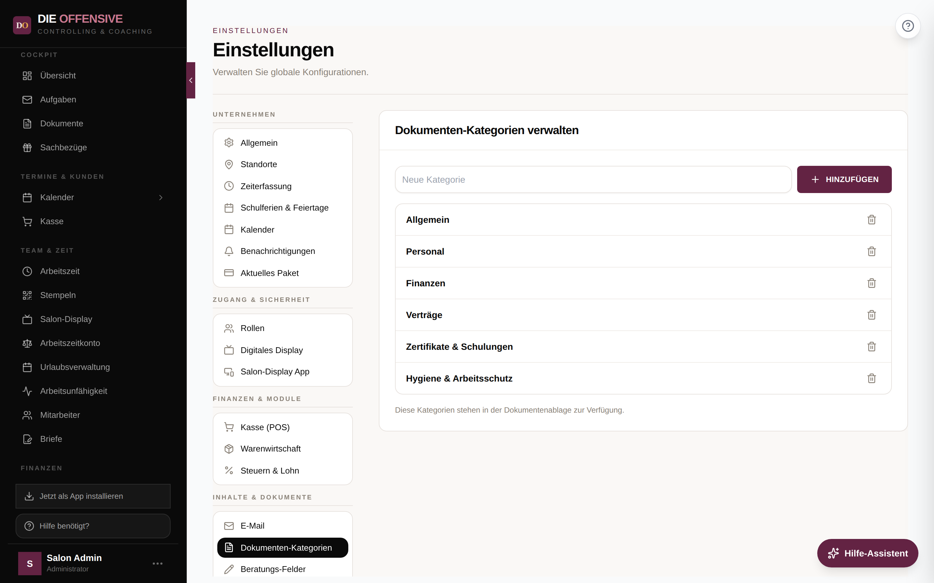Open Kasse (POS) settings
934x583 pixels.
click(282, 427)
